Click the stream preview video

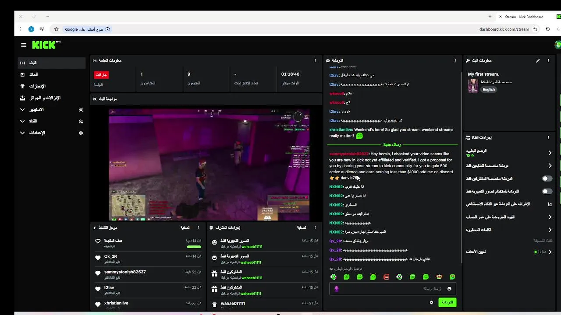(x=209, y=165)
